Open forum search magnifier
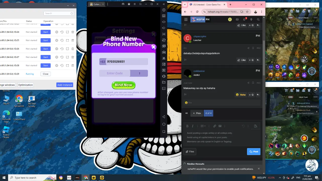The height and width of the screenshot is (181, 322). pos(258,19)
